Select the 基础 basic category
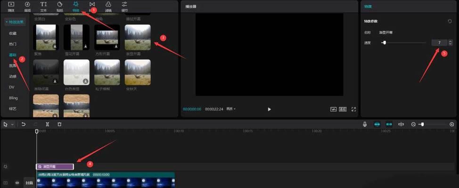The width and height of the screenshot is (459, 188). tap(13, 55)
